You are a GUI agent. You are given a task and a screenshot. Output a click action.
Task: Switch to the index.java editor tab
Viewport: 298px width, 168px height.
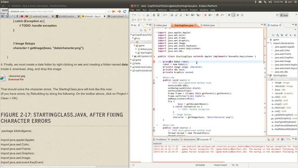pyautogui.click(x=162, y=25)
